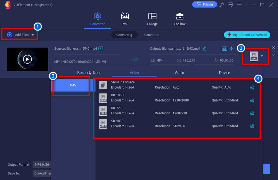The height and width of the screenshot is (180, 278).
Task: Click the output MP4 format film icon
Action: click(x=153, y=60)
